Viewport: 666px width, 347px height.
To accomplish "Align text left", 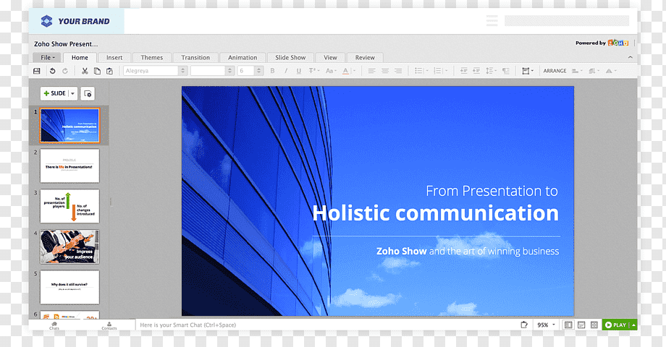I will pos(371,71).
